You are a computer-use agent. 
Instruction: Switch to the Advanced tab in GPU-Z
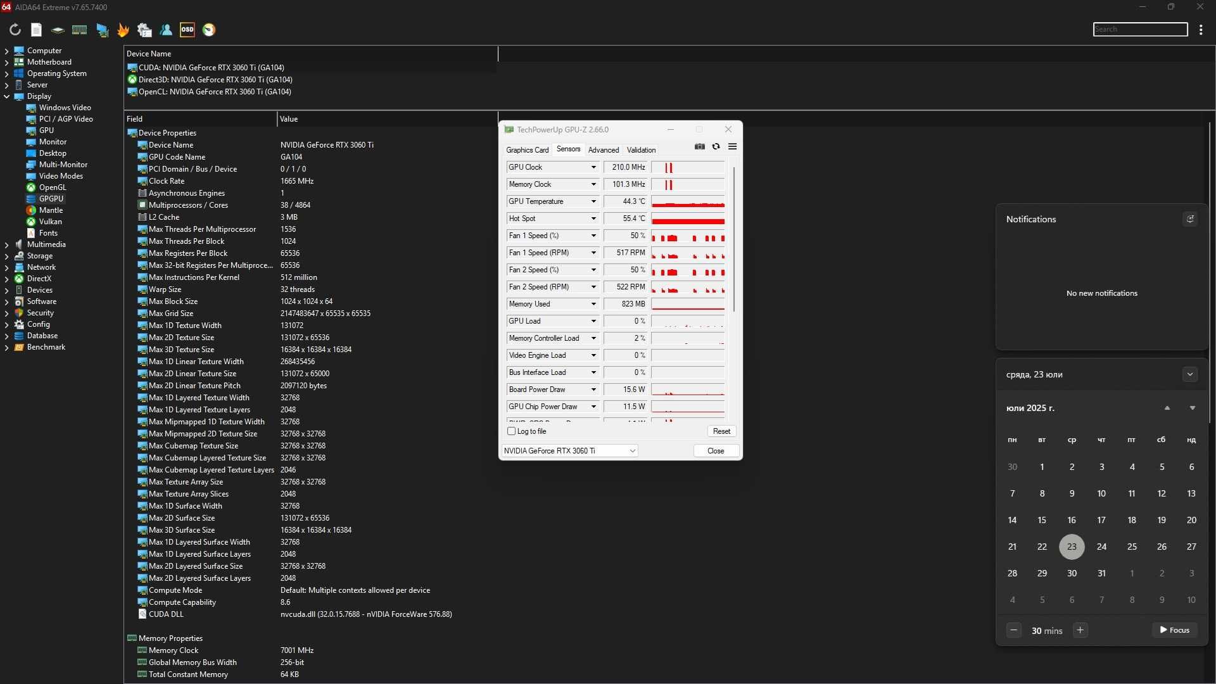coord(603,150)
